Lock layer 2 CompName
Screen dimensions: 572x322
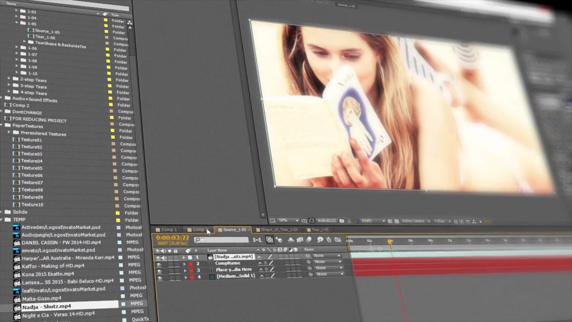point(177,264)
